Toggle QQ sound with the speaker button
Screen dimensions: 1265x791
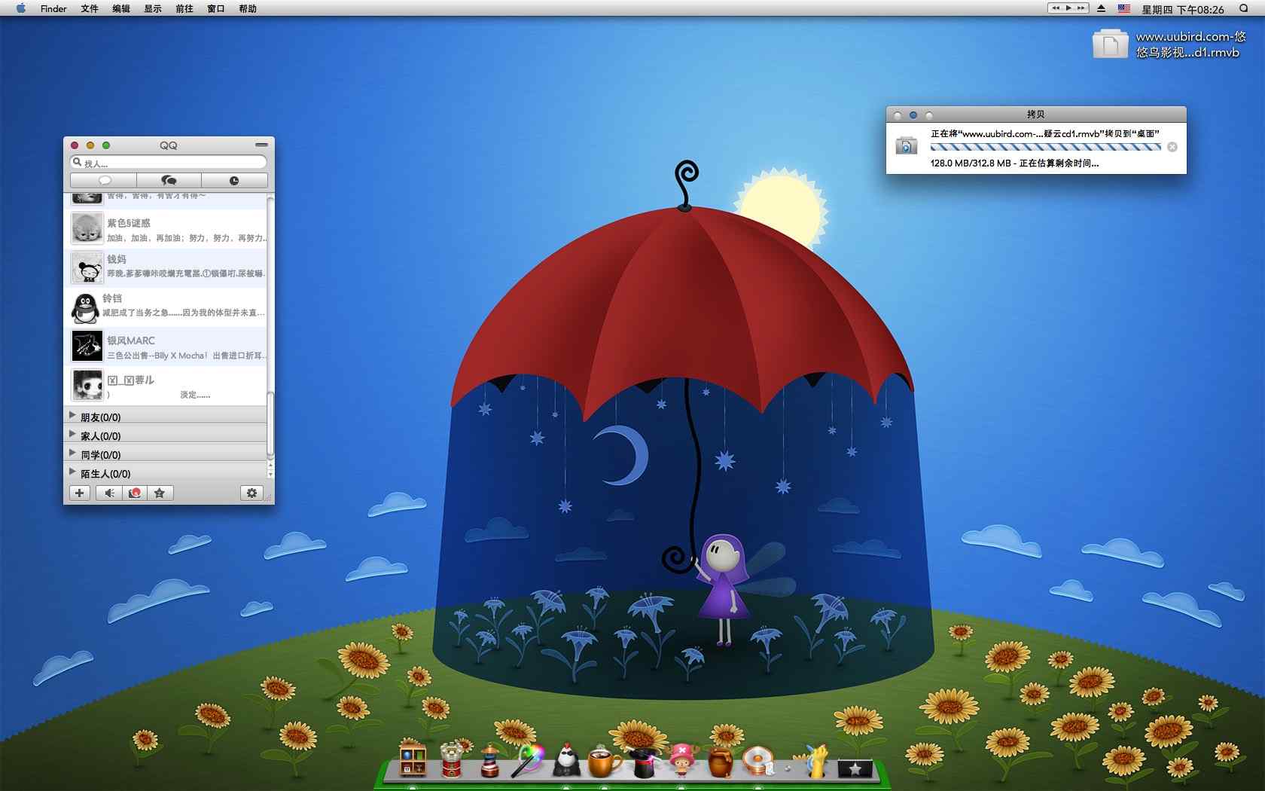pos(109,493)
